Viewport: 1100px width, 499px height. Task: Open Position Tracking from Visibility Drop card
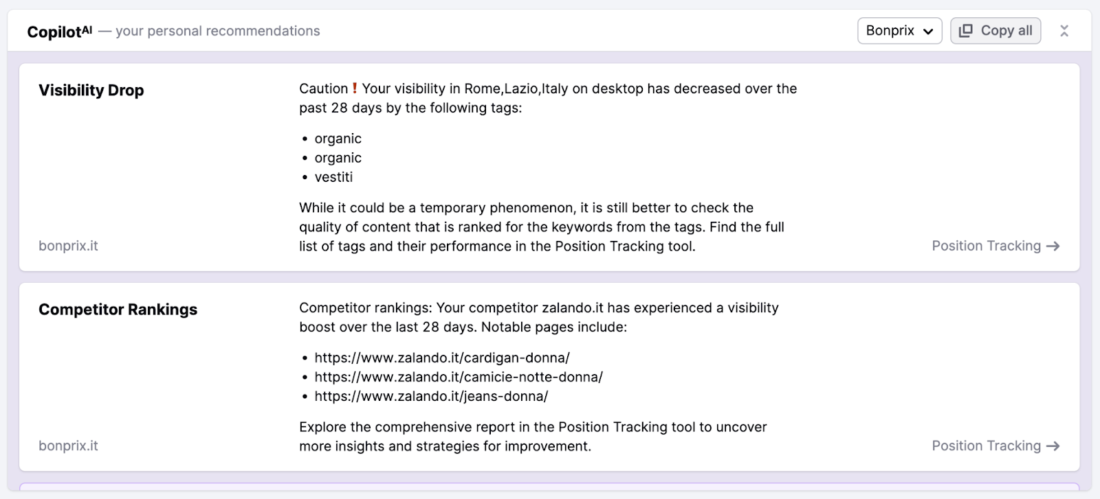(986, 246)
